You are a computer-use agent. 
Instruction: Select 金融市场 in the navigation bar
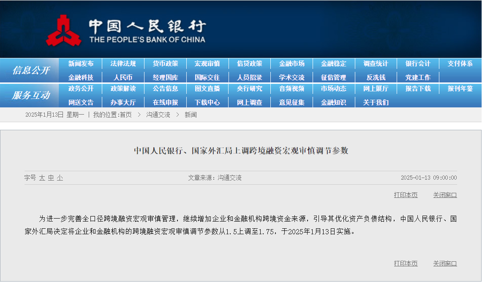(x=291, y=64)
